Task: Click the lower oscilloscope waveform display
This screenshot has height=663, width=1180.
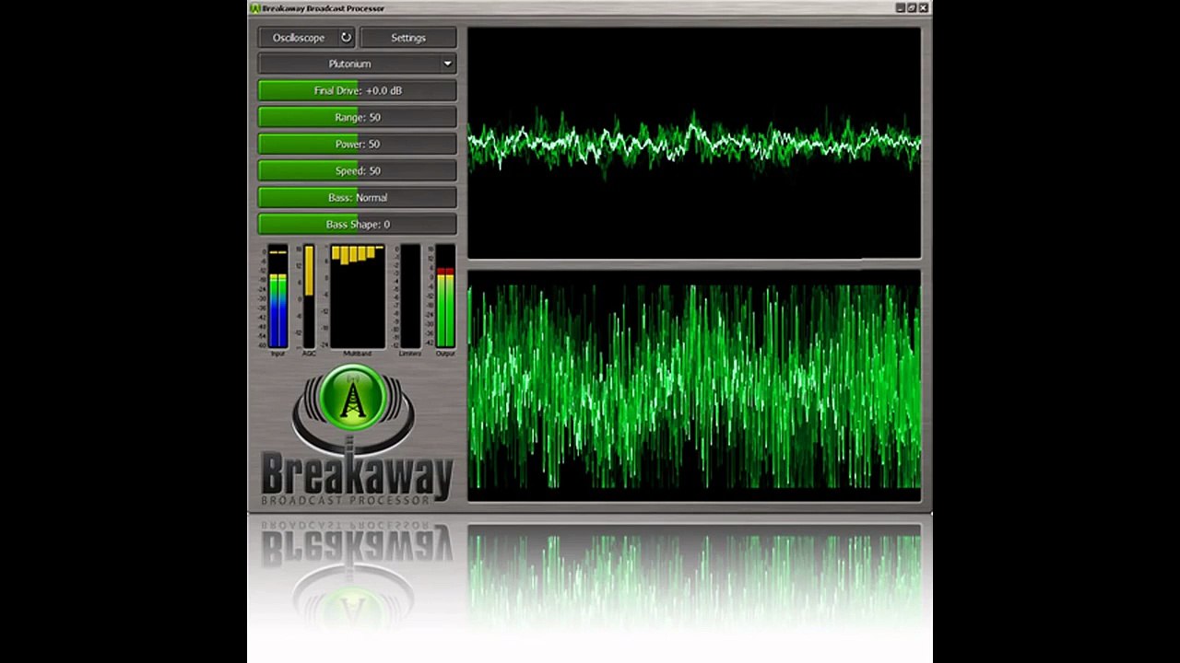Action: click(x=694, y=386)
